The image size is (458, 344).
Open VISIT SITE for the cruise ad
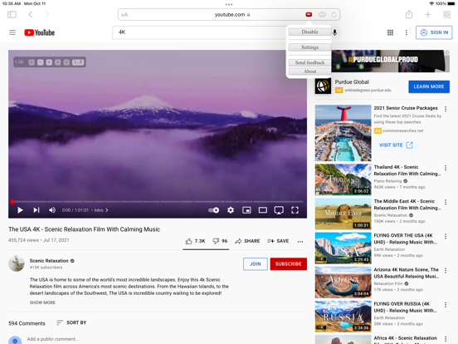pyautogui.click(x=396, y=145)
